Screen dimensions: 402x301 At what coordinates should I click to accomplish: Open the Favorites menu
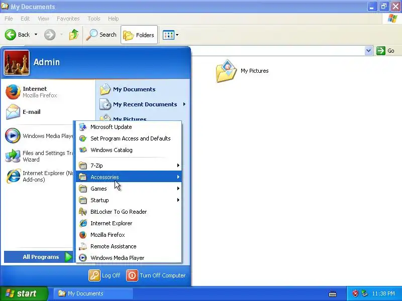68,19
